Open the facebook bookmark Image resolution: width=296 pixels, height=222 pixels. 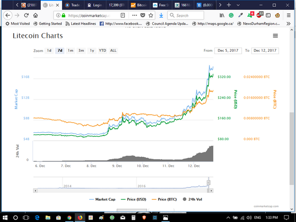(x=121, y=24)
